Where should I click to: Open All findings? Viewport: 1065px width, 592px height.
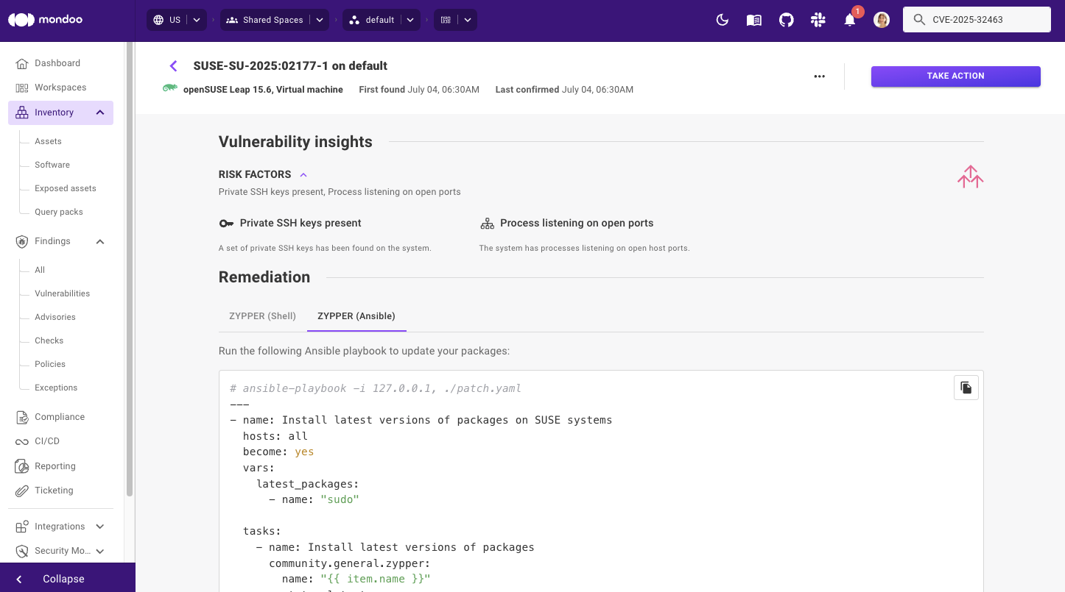pyautogui.click(x=40, y=270)
